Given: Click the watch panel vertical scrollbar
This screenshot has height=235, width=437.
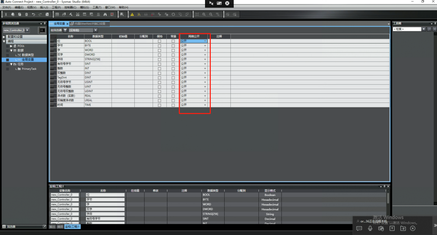Looking at the screenshot, I should click(x=388, y=198).
